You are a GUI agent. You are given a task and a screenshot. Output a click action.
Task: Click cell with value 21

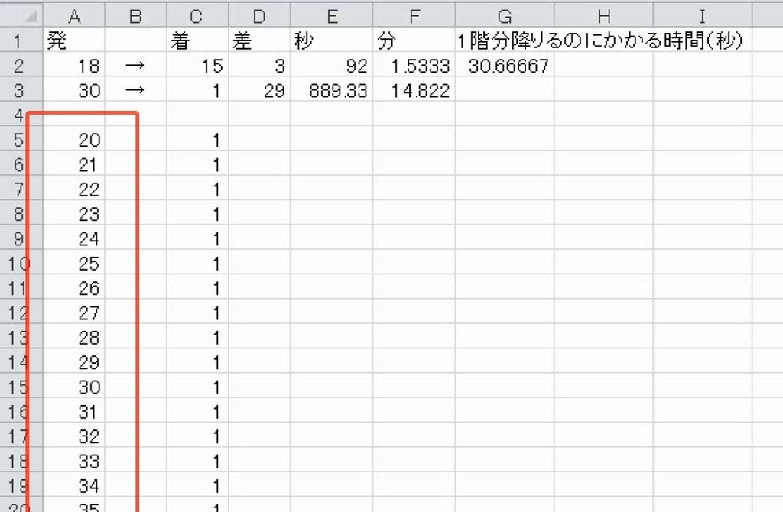[74, 164]
